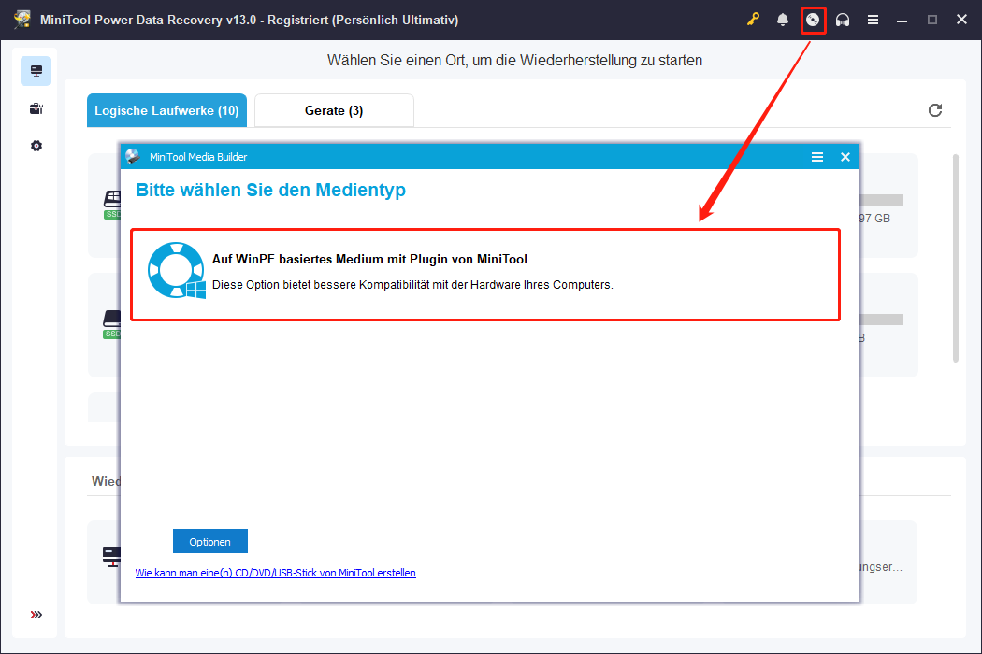
Task: Expand the sidebar with double-chevron icon
Action: 36,615
